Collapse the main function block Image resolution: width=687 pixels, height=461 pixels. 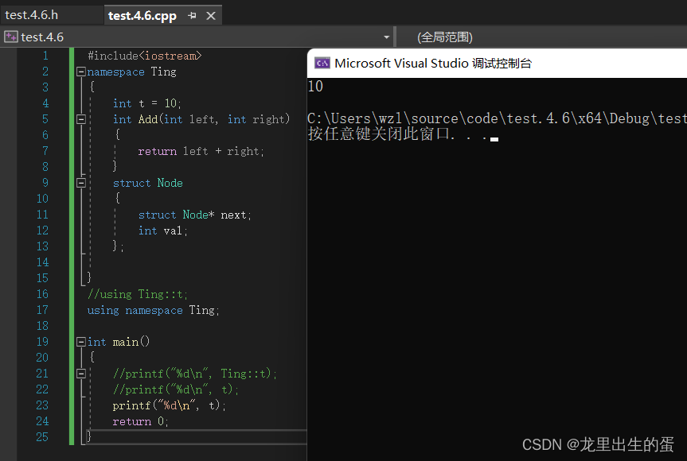[x=81, y=342]
